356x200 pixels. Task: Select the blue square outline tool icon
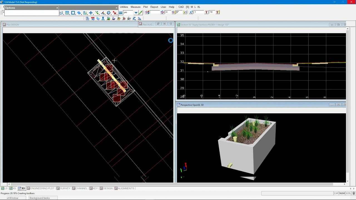pyautogui.click(x=73, y=13)
